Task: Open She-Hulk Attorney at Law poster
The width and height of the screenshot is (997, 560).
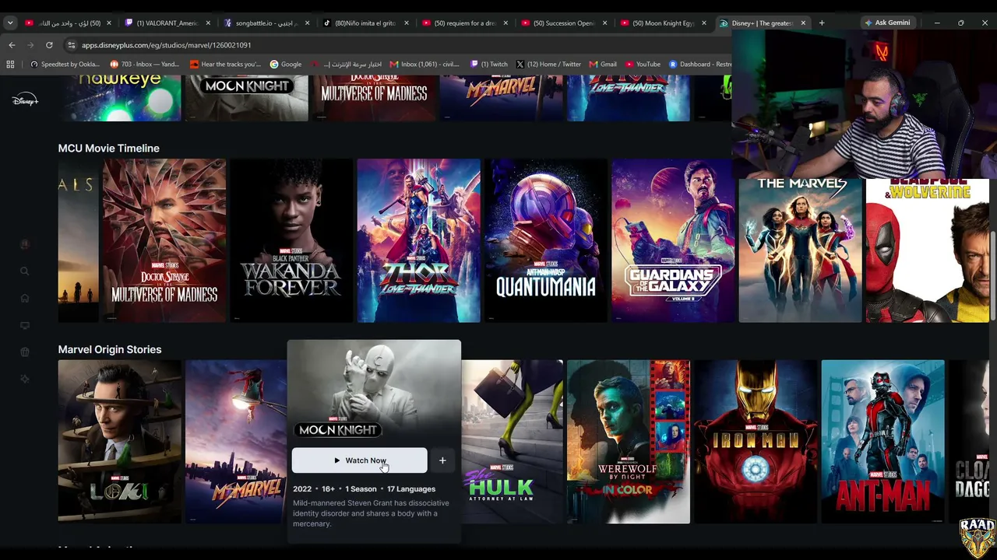Action: pos(513,442)
